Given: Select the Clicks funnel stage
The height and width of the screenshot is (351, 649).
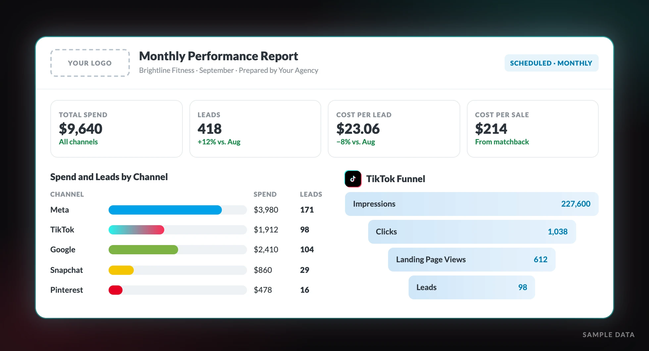Looking at the screenshot, I should pyautogui.click(x=472, y=232).
